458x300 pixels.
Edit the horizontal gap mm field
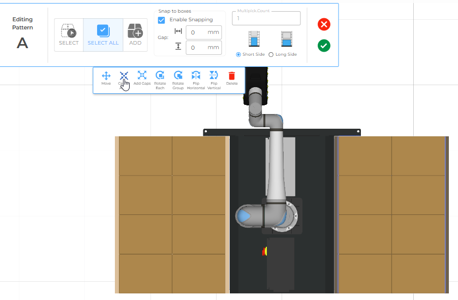pos(204,32)
